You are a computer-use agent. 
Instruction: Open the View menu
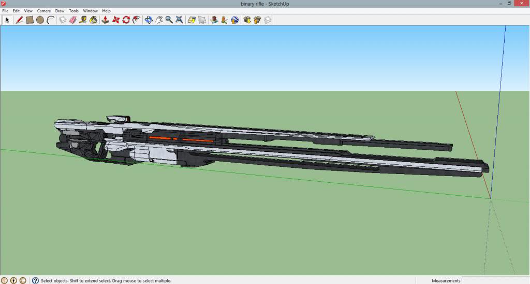28,11
